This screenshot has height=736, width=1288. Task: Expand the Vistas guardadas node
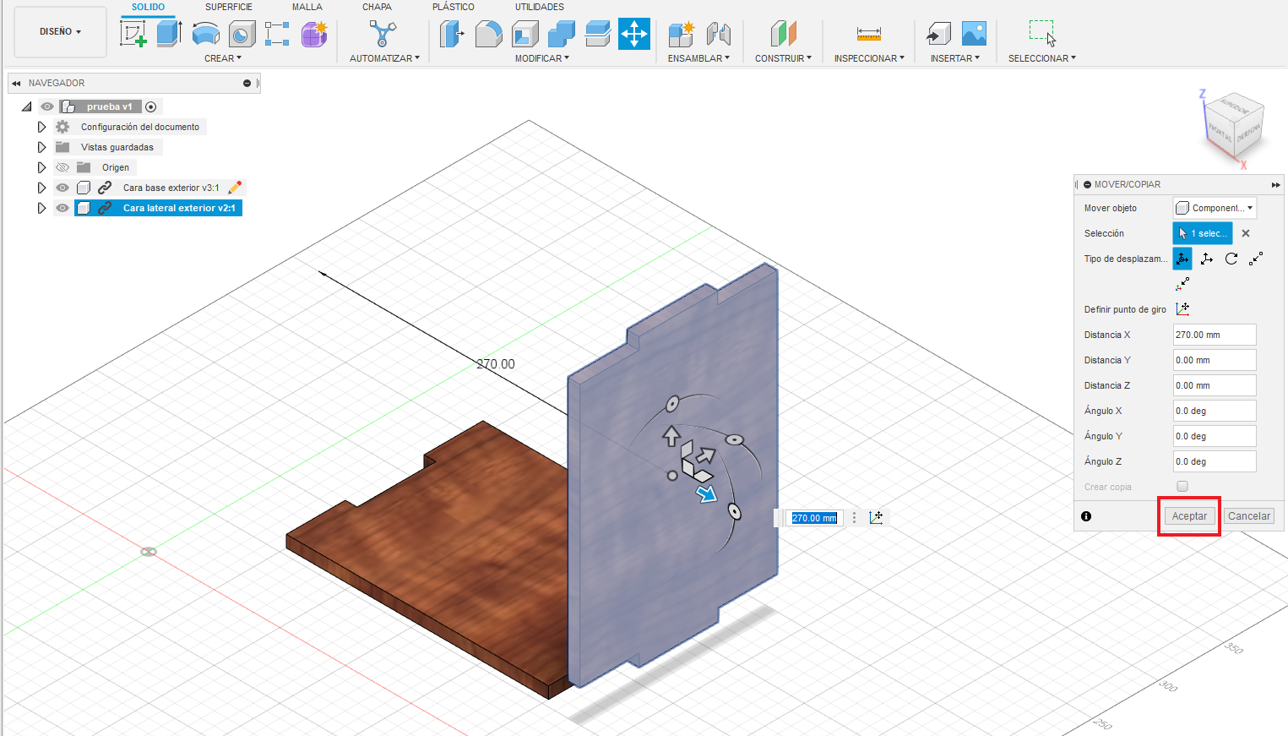coord(41,147)
